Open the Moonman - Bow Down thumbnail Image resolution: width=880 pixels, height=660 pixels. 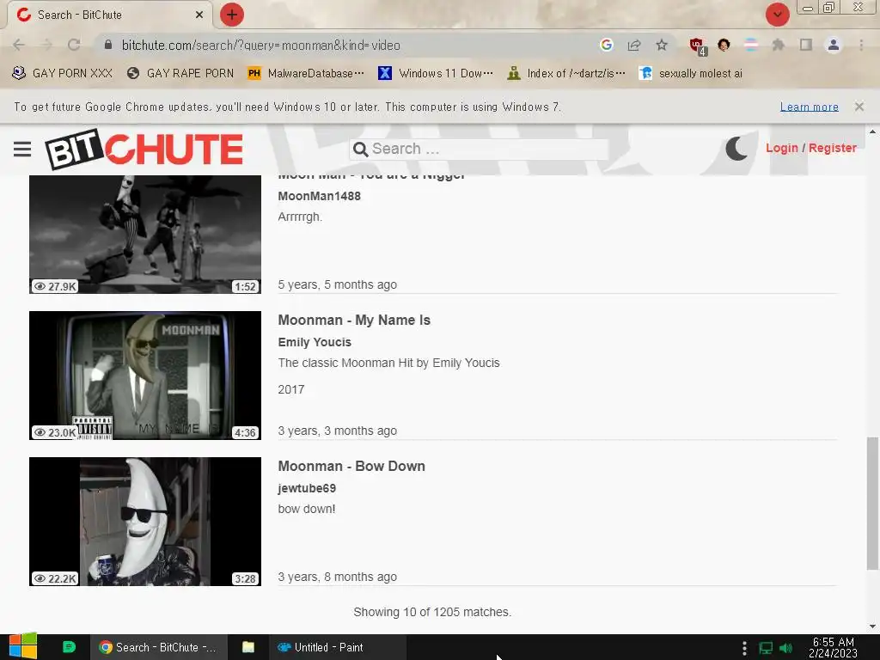144,522
